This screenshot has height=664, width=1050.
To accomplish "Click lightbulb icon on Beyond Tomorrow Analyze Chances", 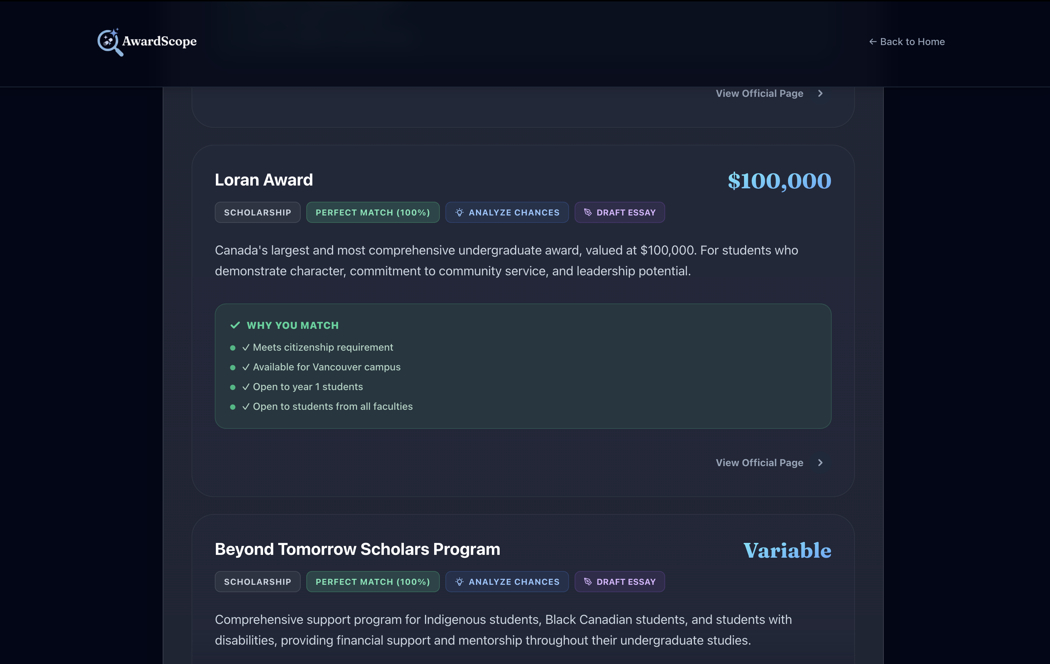I will pyautogui.click(x=459, y=582).
